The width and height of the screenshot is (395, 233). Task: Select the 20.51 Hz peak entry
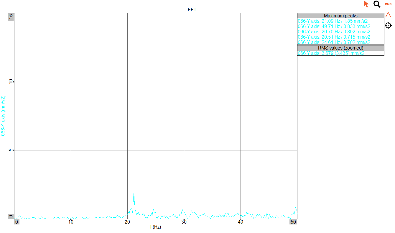[334, 37]
